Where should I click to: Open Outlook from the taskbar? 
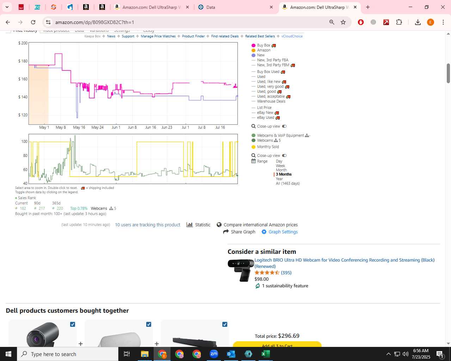tap(231, 354)
